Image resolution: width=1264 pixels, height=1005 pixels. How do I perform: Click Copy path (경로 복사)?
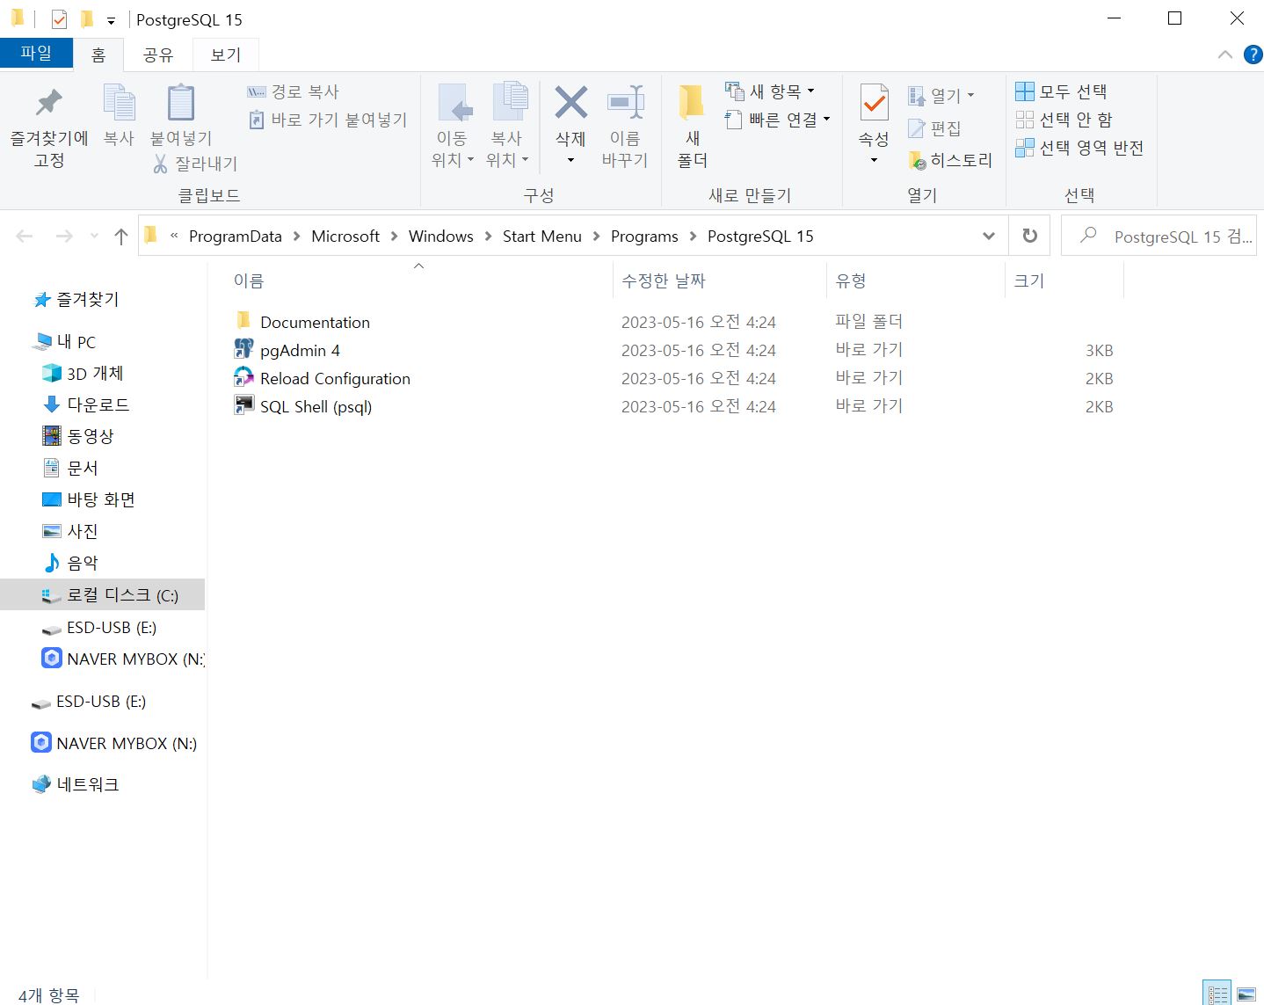coord(293,91)
